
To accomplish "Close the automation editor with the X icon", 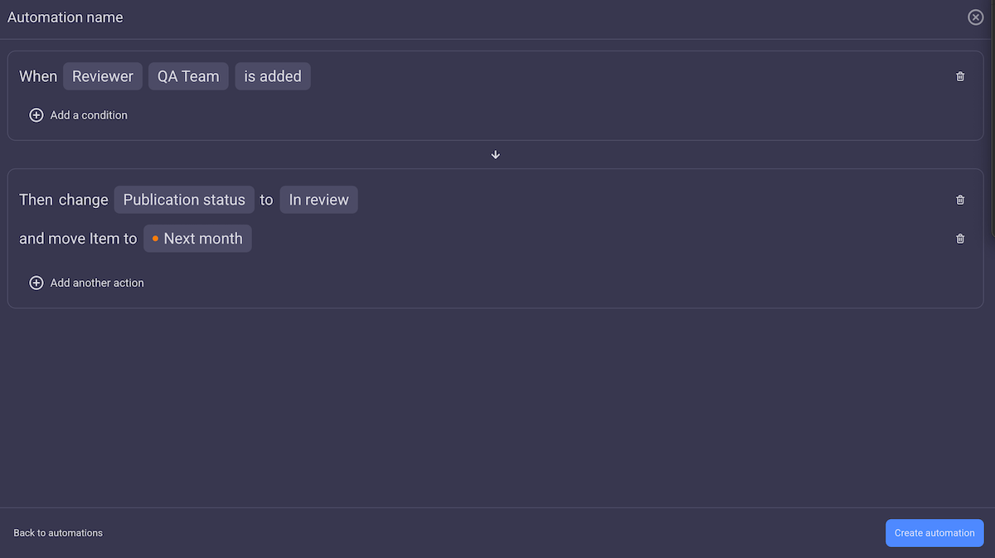I will click(975, 17).
